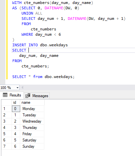Screen dimensions: 135x156
Task: Click the horizontal scroll left arrow
Action: [22, 88]
